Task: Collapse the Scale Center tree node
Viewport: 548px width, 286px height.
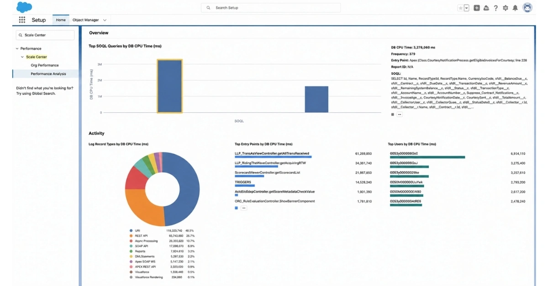Action: 22,57
